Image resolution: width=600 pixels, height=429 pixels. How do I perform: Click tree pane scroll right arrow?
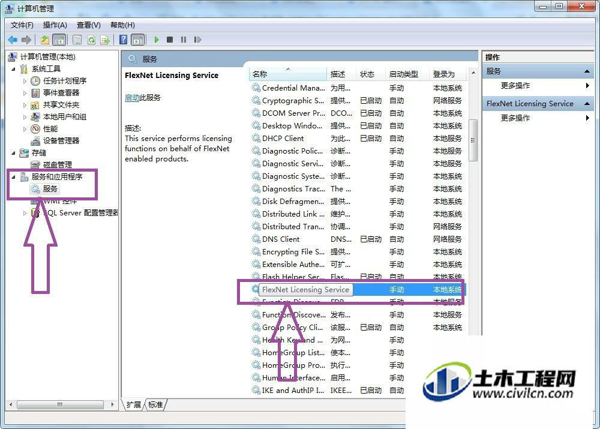click(112, 404)
